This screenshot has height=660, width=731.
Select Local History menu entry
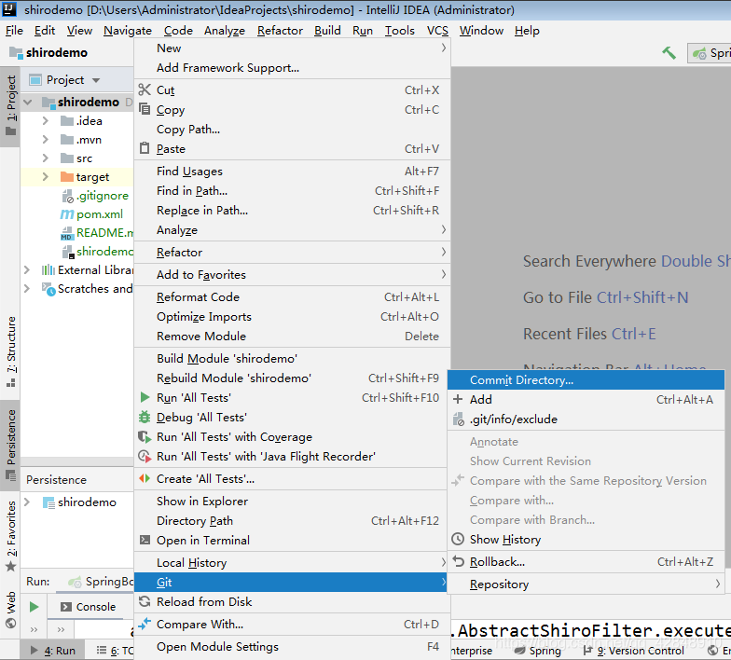[x=292, y=563]
